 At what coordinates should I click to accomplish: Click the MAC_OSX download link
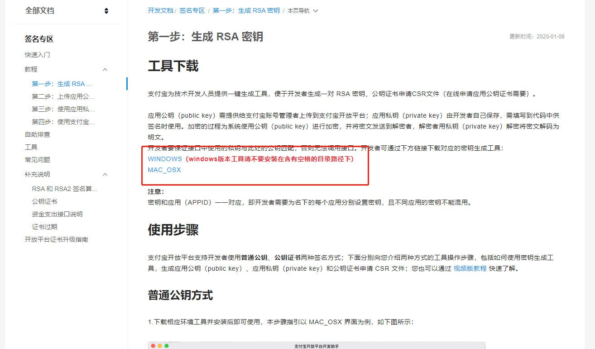click(x=164, y=170)
